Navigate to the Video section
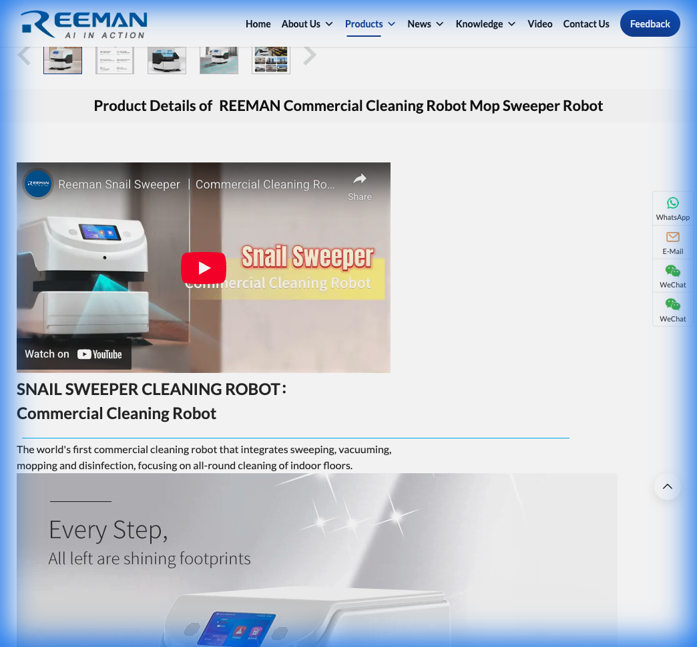 click(x=540, y=23)
